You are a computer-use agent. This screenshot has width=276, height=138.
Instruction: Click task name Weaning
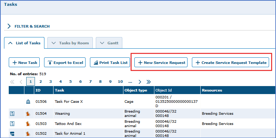[62, 114]
